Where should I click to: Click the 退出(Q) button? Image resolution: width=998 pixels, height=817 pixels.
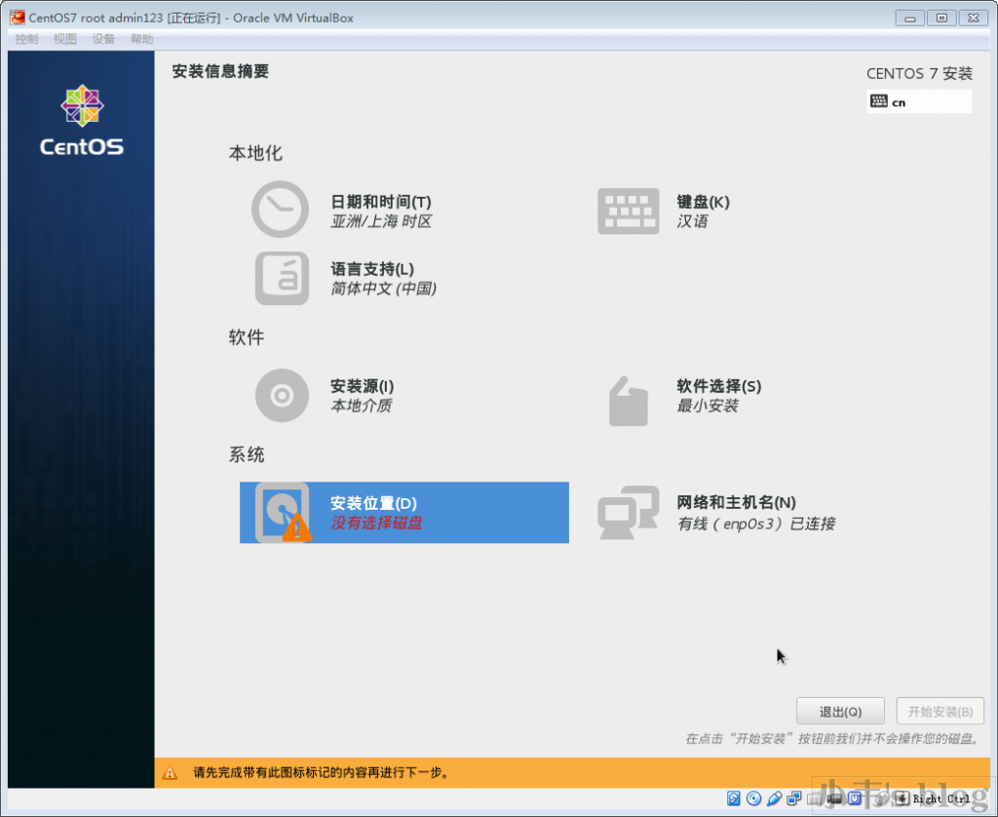[x=840, y=712]
